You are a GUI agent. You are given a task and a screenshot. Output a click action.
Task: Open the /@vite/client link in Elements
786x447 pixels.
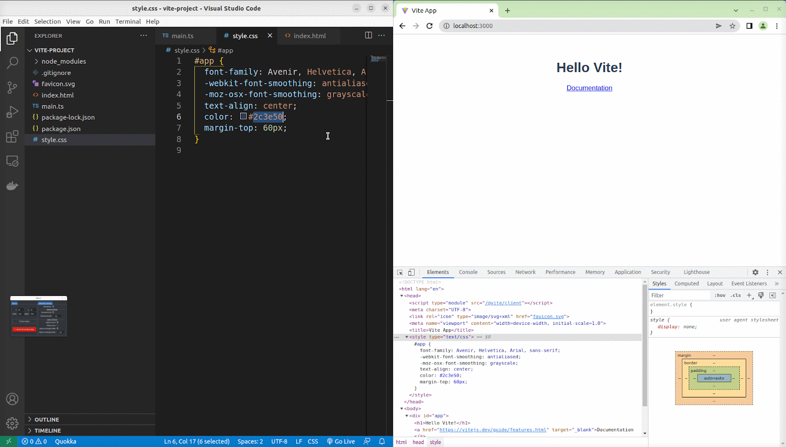tap(504, 303)
